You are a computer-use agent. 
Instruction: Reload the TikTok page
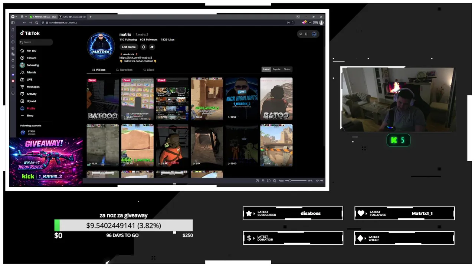(36, 23)
